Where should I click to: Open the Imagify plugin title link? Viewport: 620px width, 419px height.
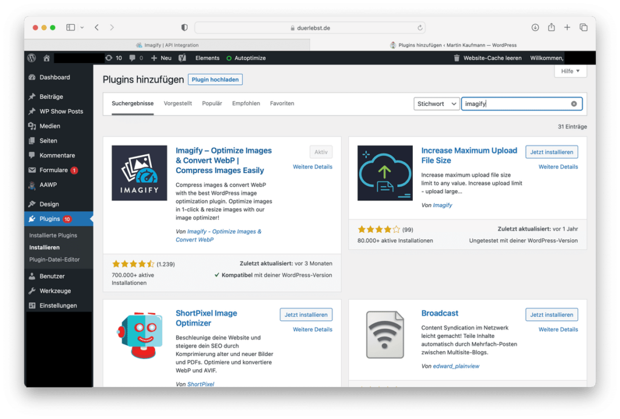click(224, 160)
